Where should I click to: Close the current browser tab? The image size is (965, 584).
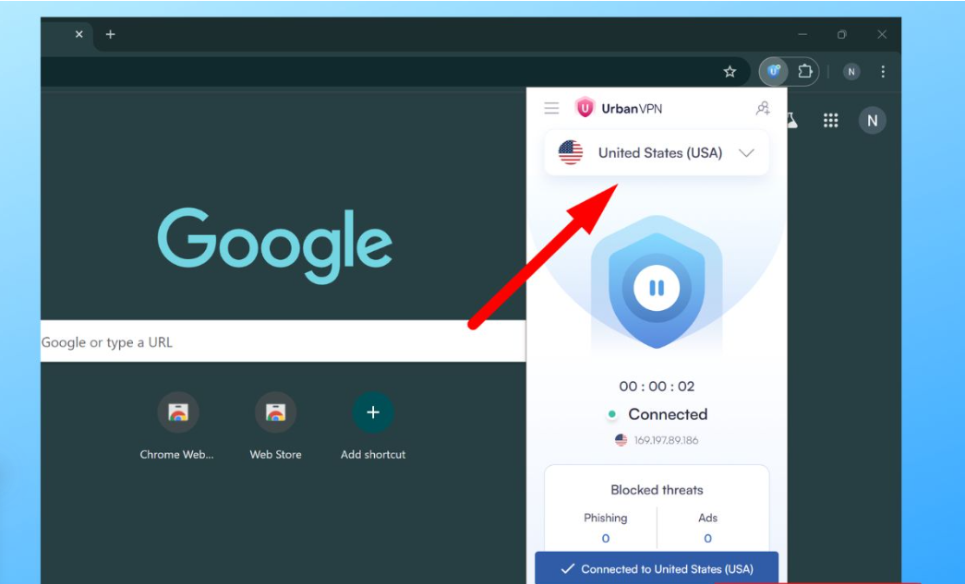(78, 34)
